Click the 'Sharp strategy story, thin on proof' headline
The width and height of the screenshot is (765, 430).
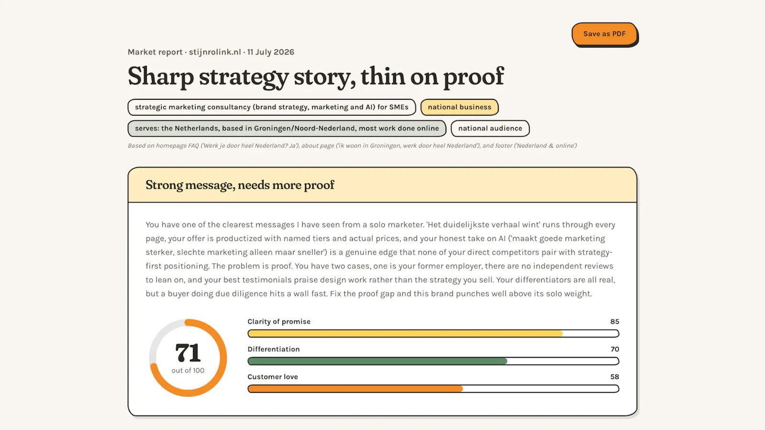(x=316, y=76)
